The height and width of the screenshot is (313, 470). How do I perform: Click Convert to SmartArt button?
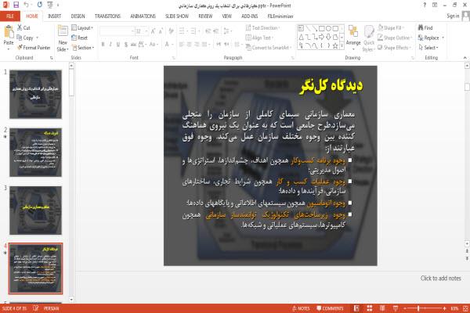point(269,48)
